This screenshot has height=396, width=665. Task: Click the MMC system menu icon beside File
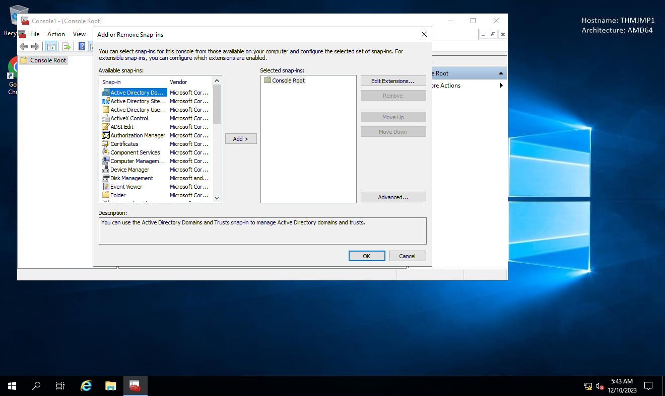click(22, 34)
